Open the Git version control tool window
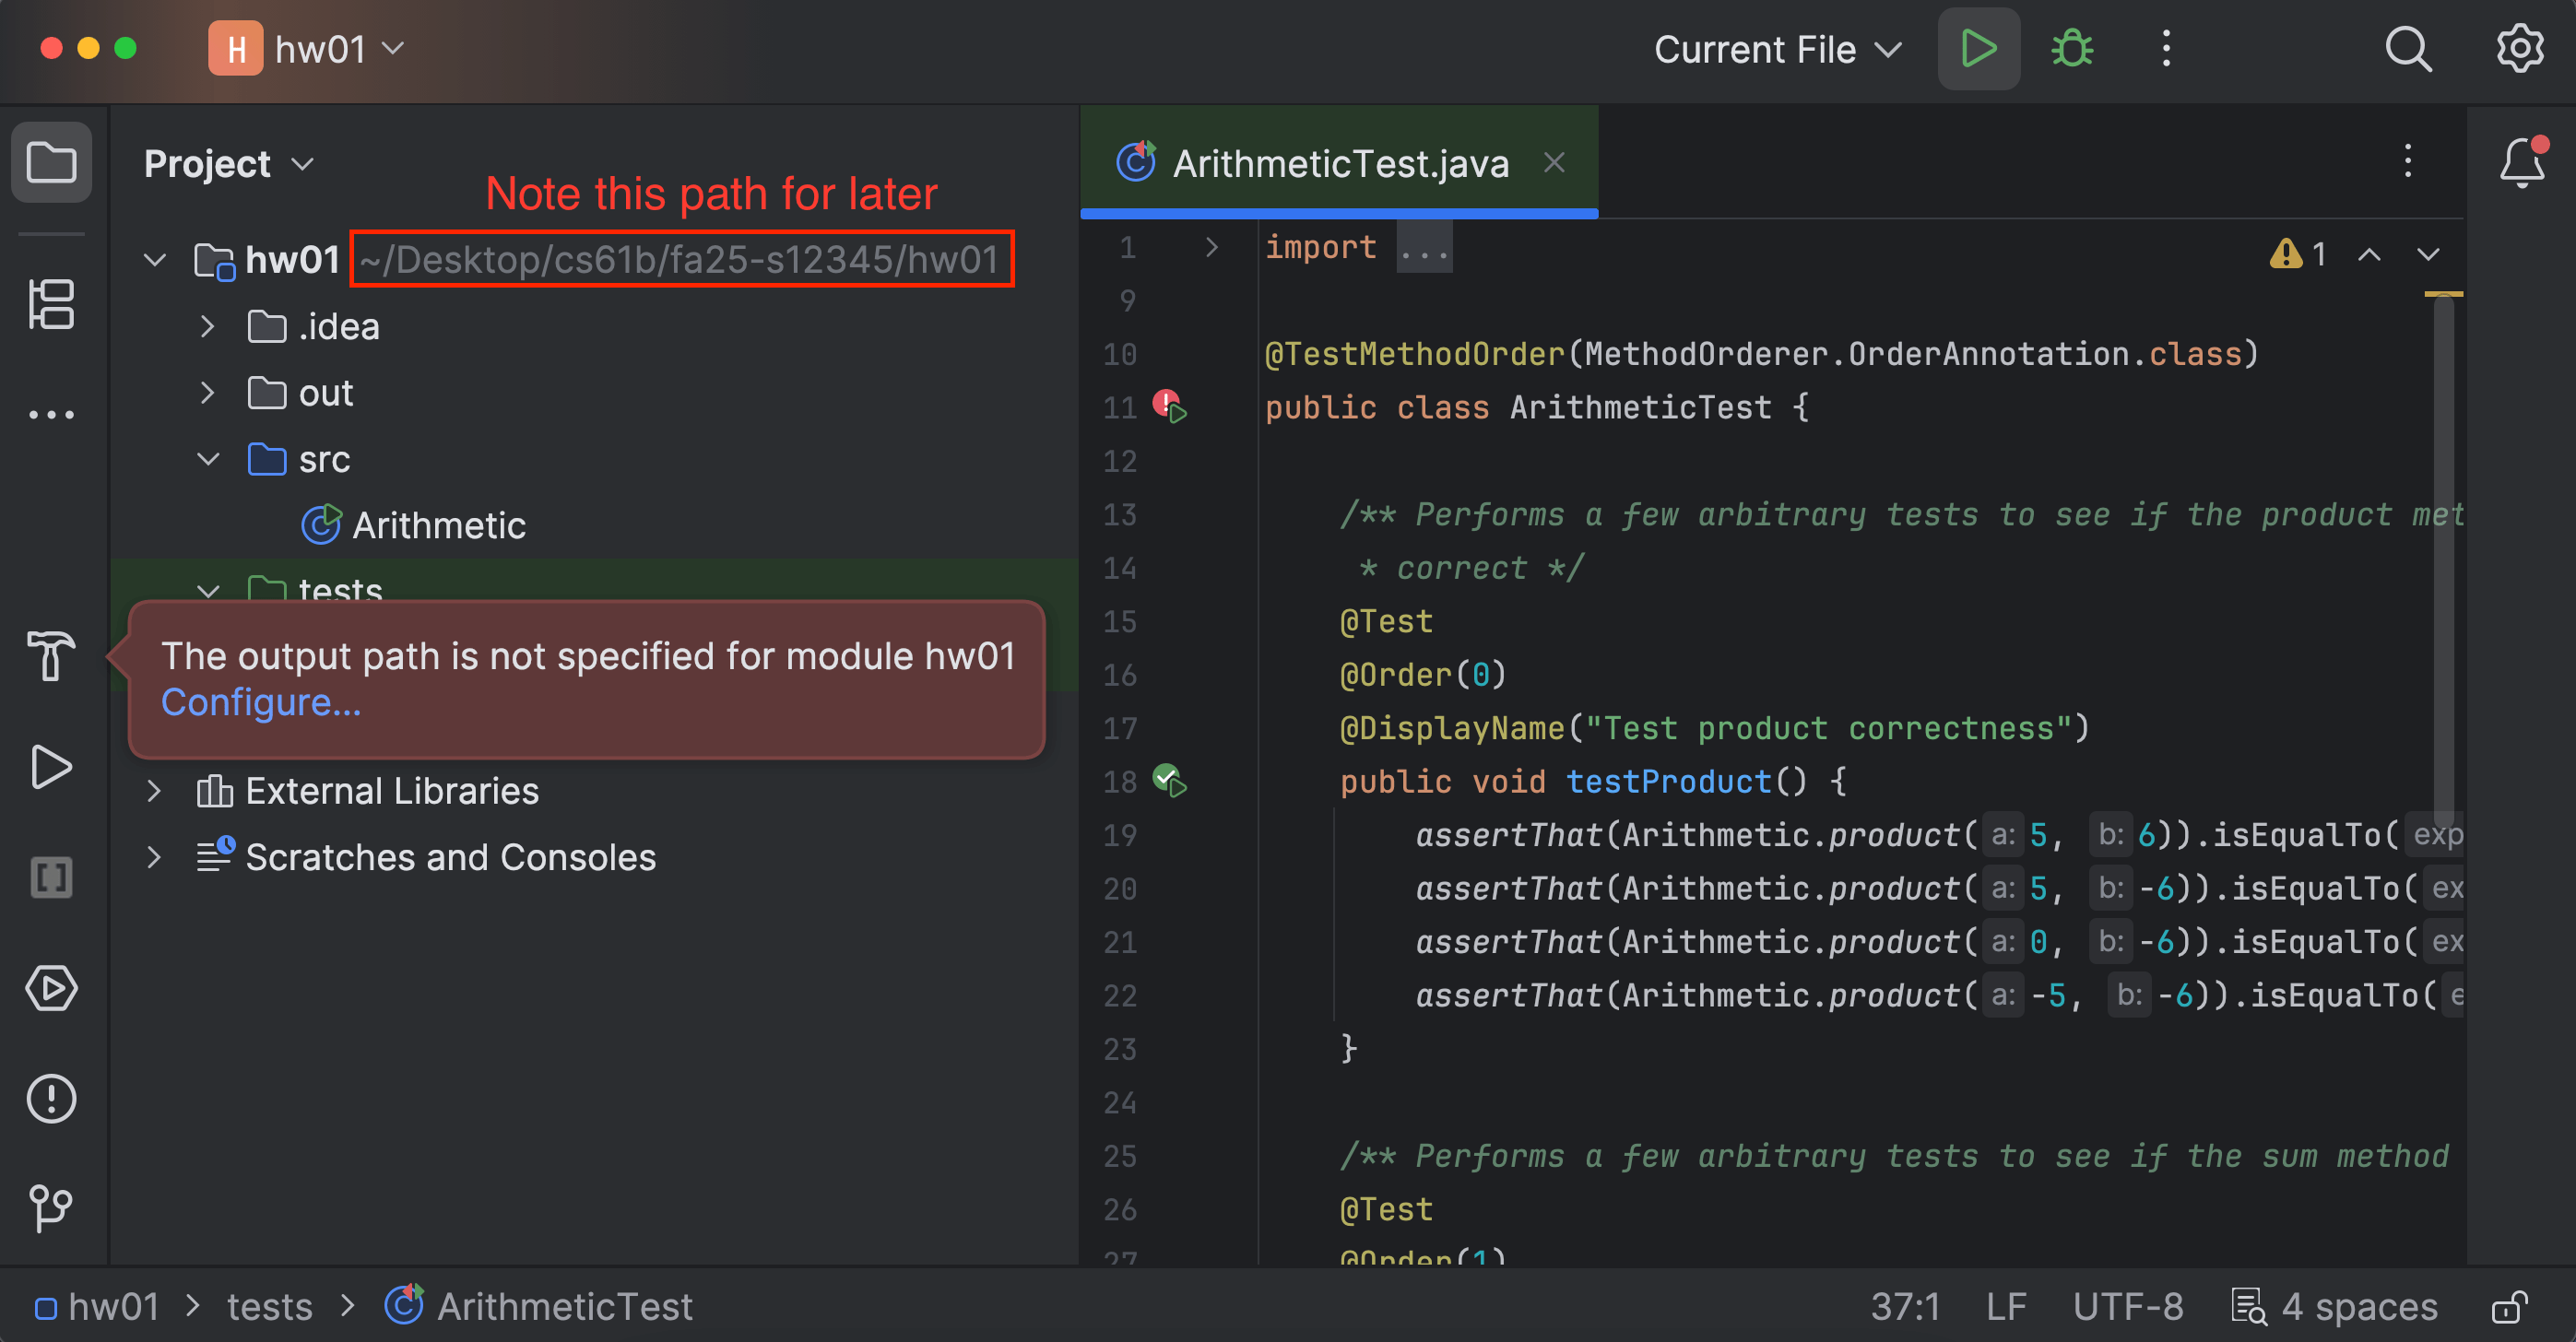This screenshot has width=2576, height=1342. pos(51,1207)
